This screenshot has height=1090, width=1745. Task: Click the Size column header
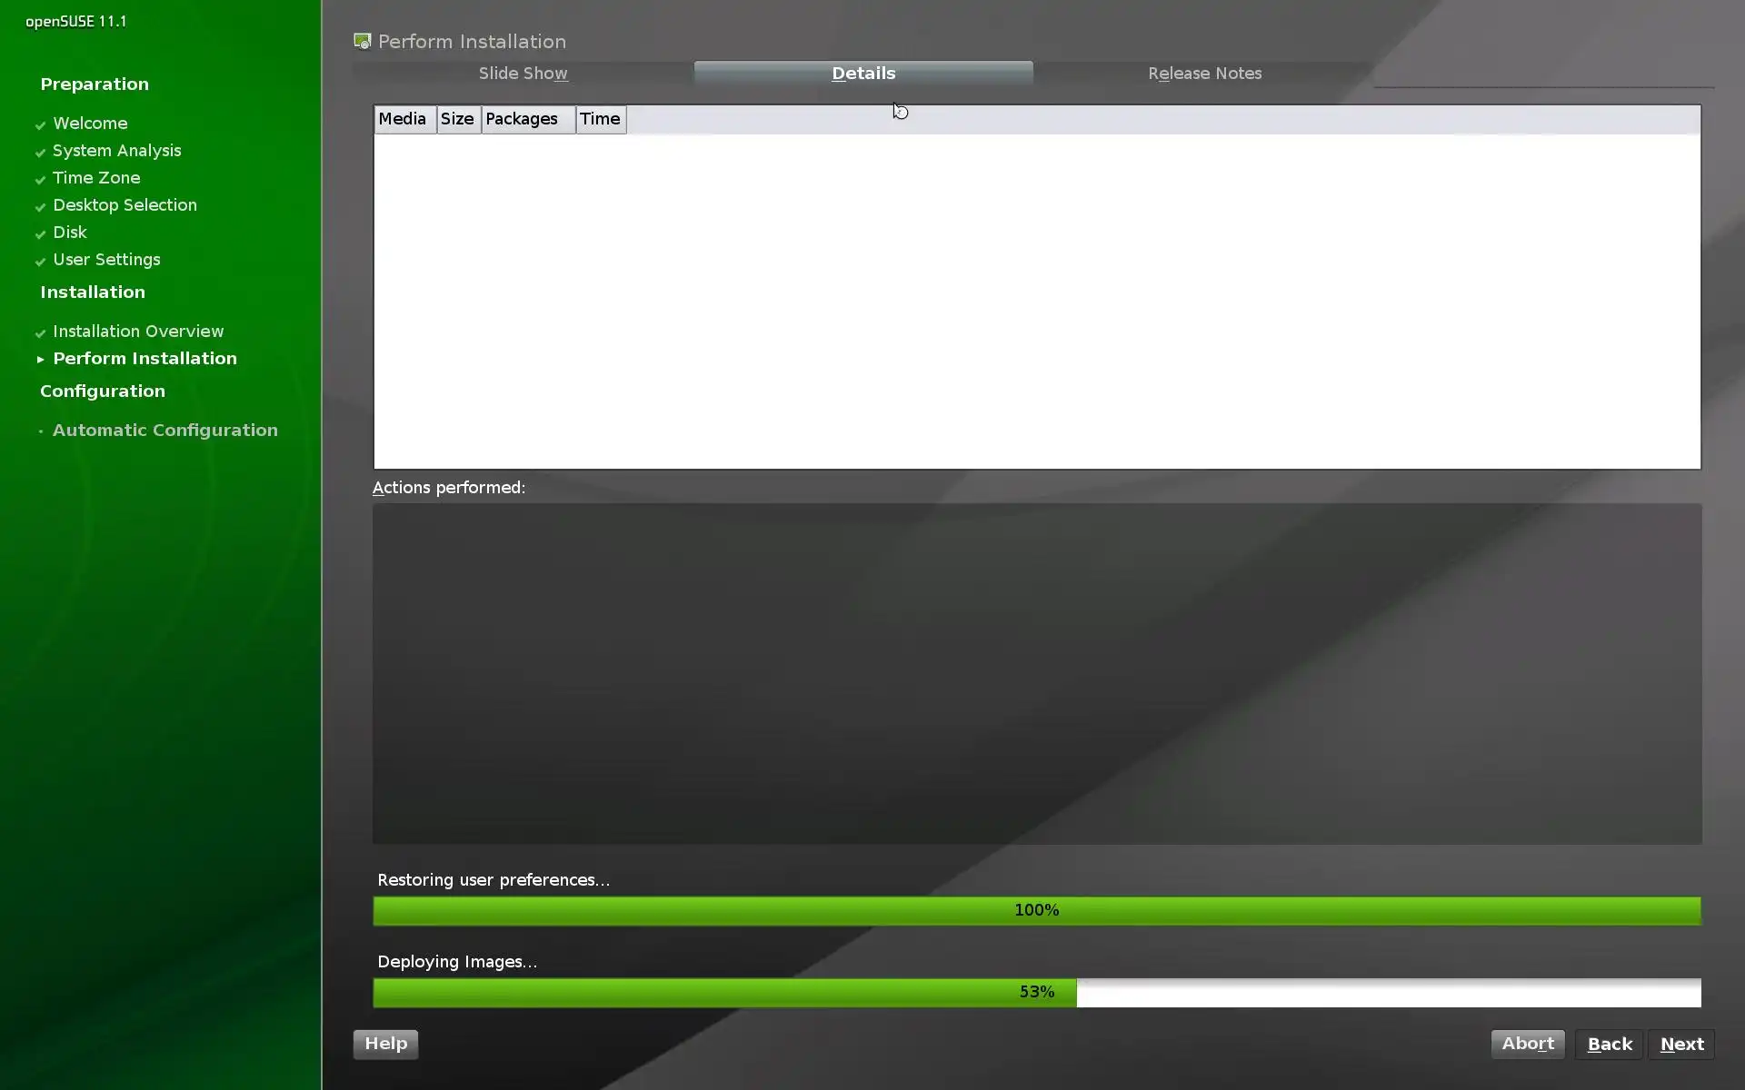click(458, 119)
